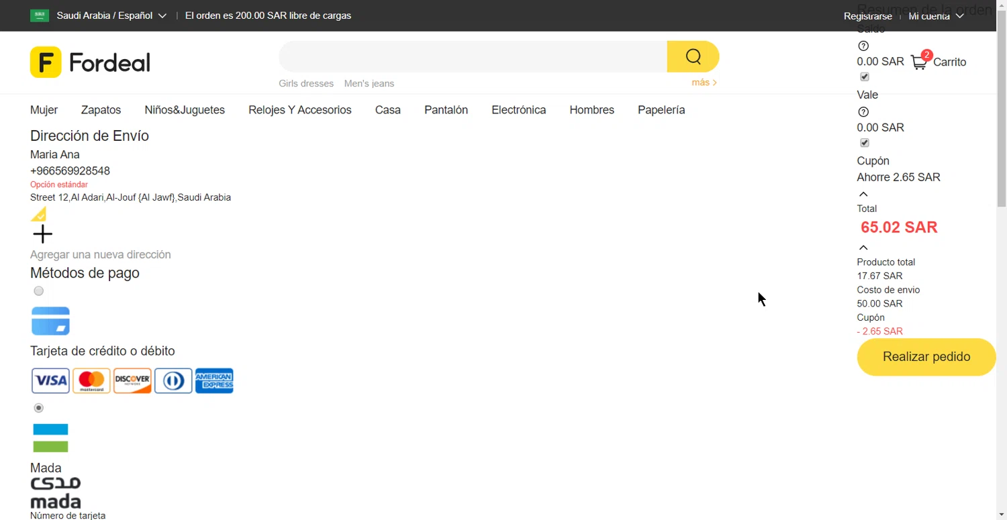Open the Mujer category
The width and height of the screenshot is (1007, 520).
click(x=44, y=110)
